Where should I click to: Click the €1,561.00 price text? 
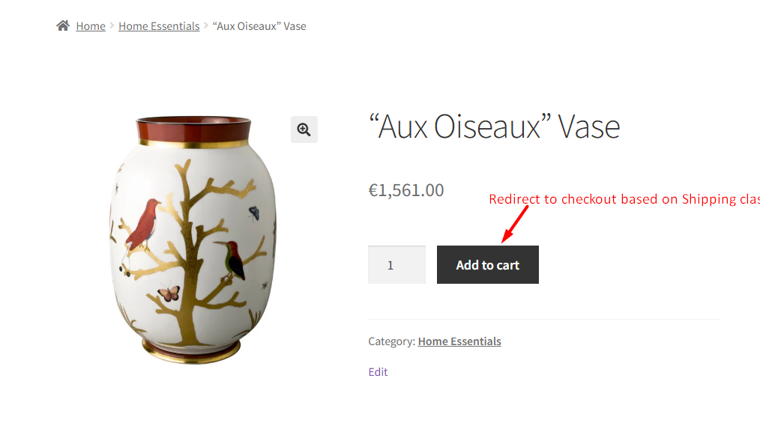tap(406, 190)
